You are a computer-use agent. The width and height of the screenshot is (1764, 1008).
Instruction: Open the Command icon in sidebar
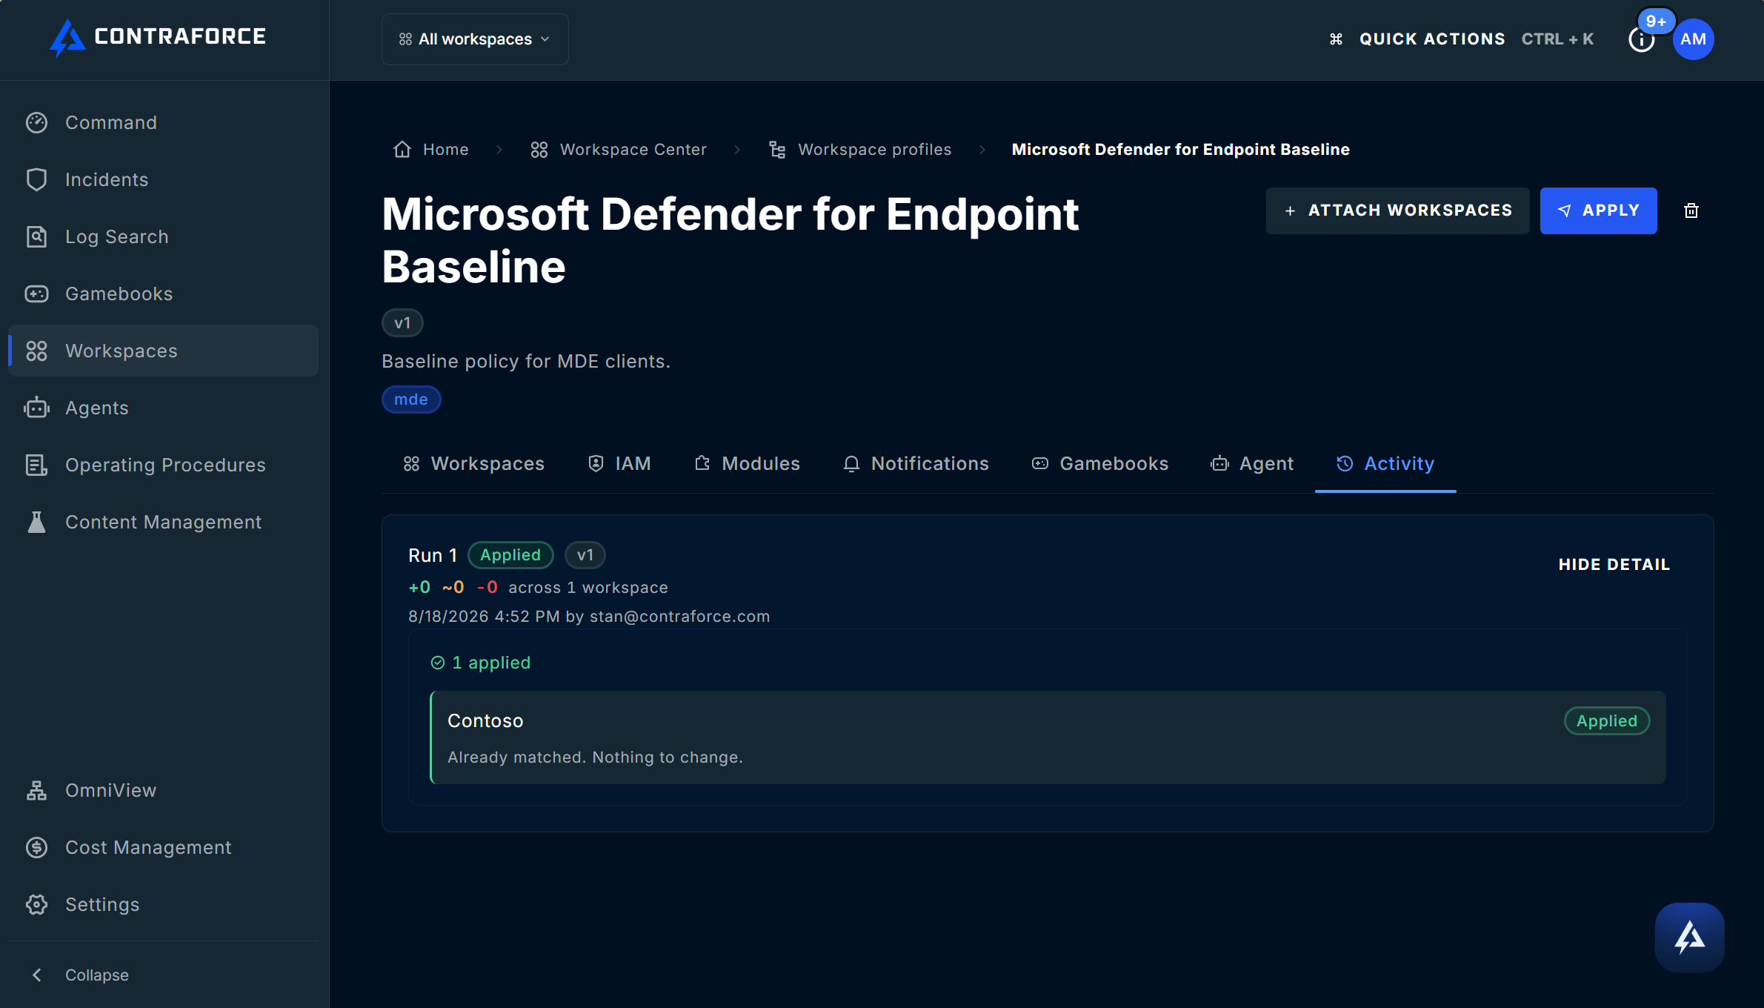tap(36, 122)
